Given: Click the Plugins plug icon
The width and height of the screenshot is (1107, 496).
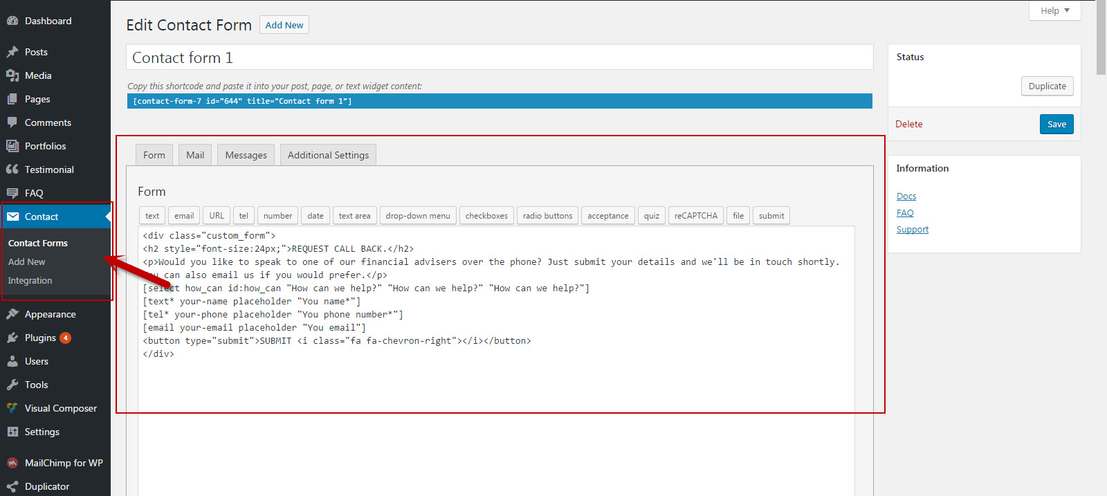Looking at the screenshot, I should 12,338.
